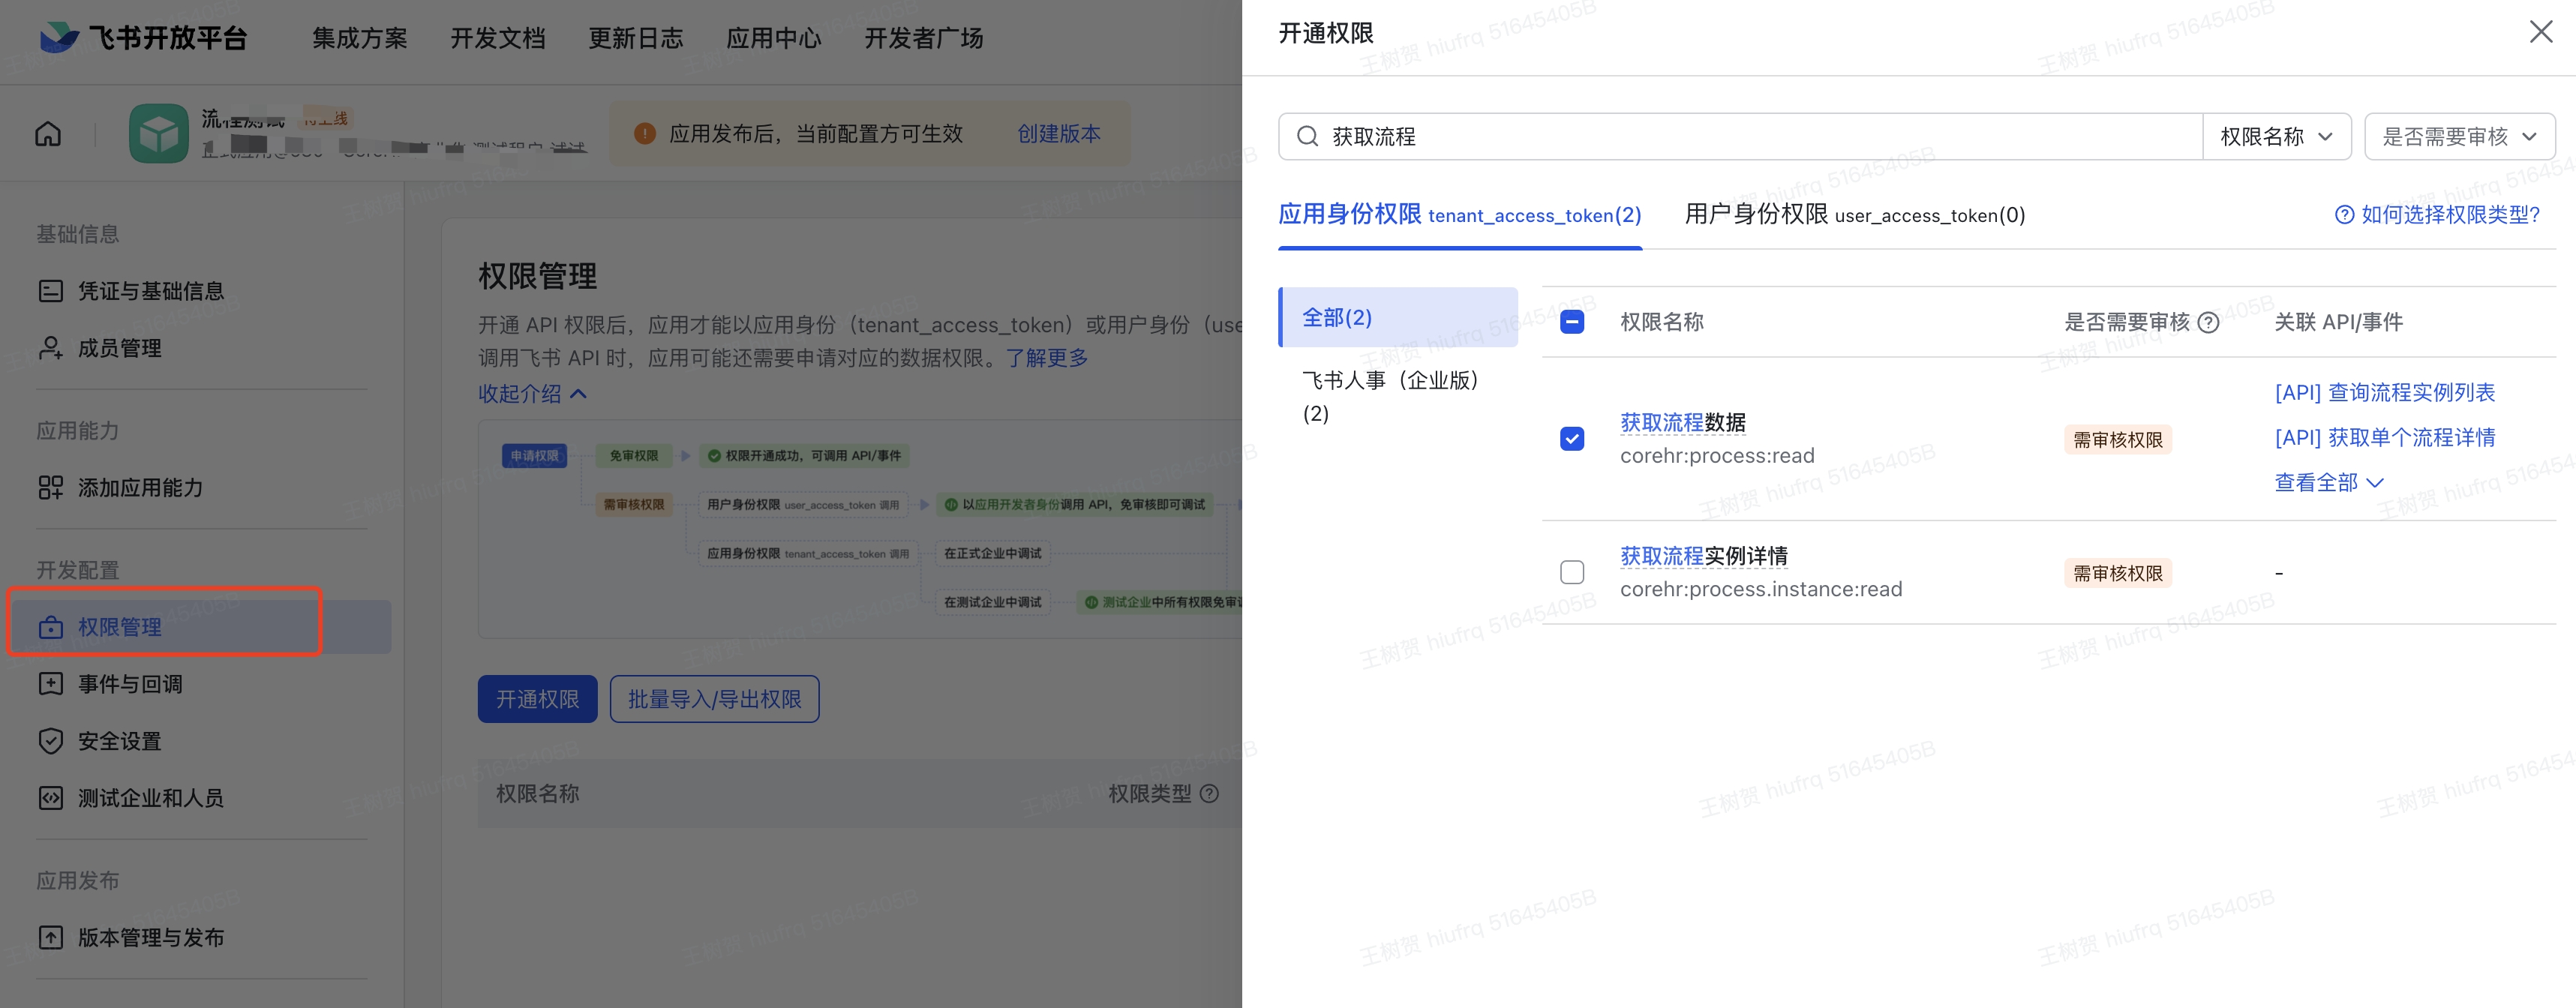
Task: Click the help icon beside 如何选择权限类型
Action: click(x=2344, y=215)
